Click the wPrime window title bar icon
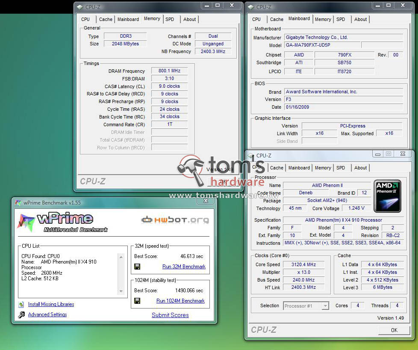 [18, 203]
